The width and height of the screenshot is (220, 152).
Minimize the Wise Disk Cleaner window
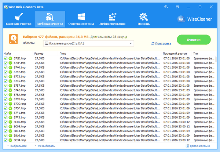189,7
